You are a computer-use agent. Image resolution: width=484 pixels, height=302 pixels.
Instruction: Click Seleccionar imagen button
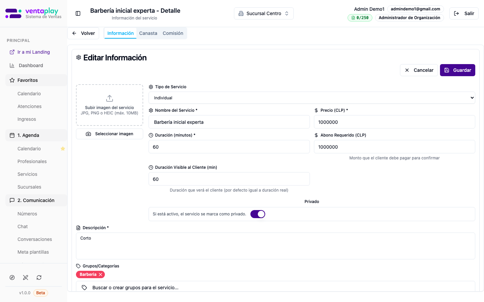click(110, 134)
